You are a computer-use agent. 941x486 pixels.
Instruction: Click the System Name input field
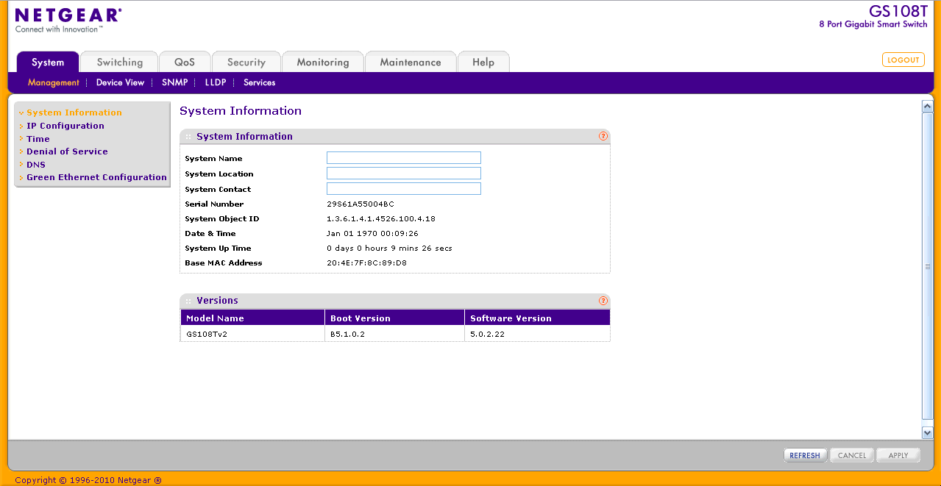pos(403,158)
